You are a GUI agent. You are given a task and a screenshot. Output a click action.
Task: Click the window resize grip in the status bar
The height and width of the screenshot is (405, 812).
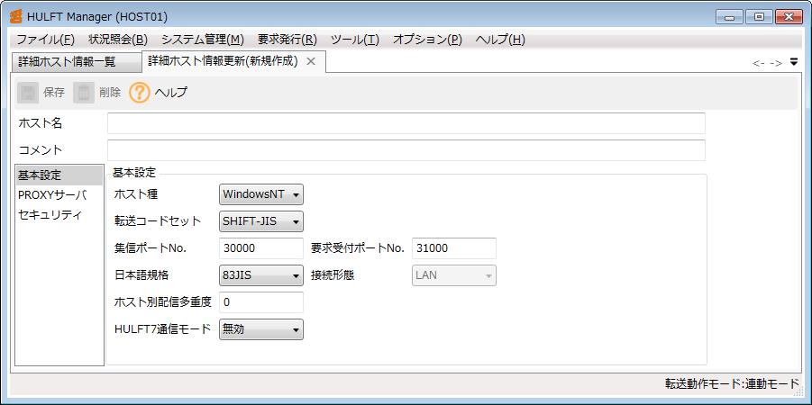click(x=798, y=392)
